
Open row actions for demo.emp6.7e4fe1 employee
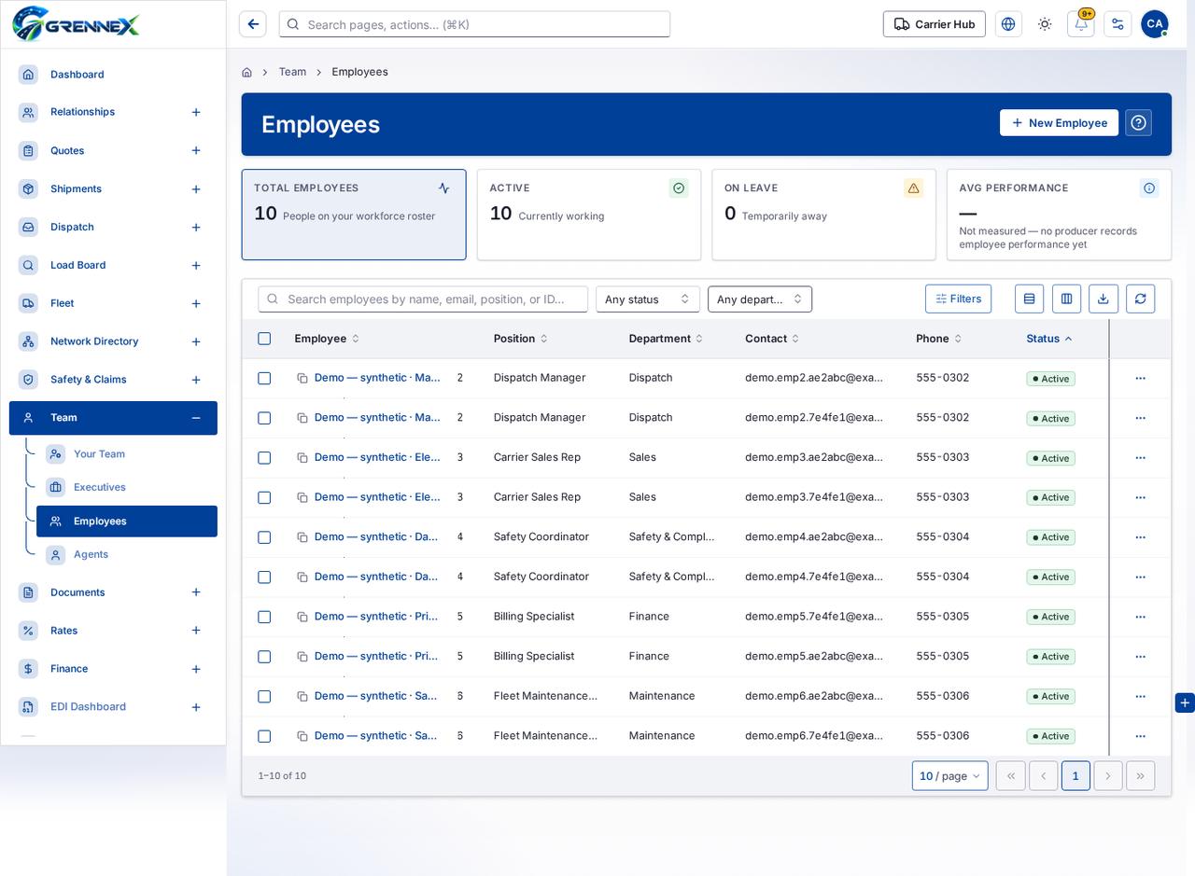click(x=1140, y=736)
